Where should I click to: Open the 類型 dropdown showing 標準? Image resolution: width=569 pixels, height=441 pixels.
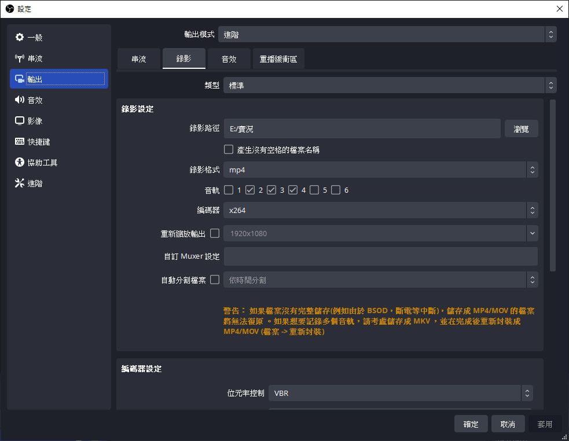[390, 85]
